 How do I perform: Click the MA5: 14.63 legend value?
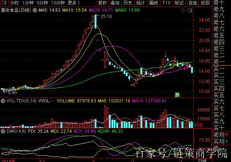(49, 10)
